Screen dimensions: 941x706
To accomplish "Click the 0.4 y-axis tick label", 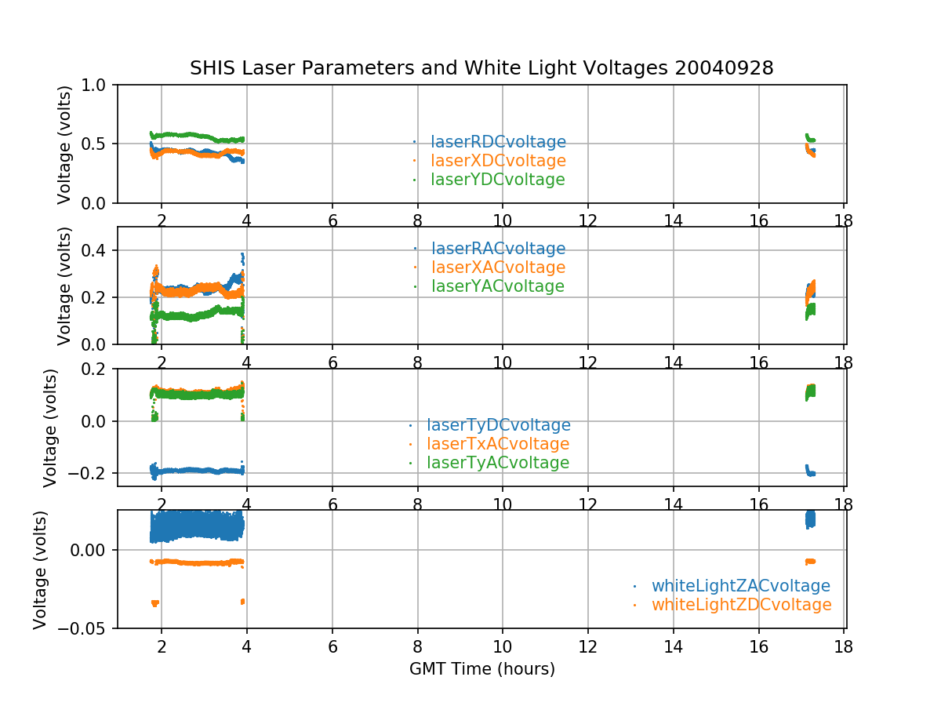I will tap(98, 250).
